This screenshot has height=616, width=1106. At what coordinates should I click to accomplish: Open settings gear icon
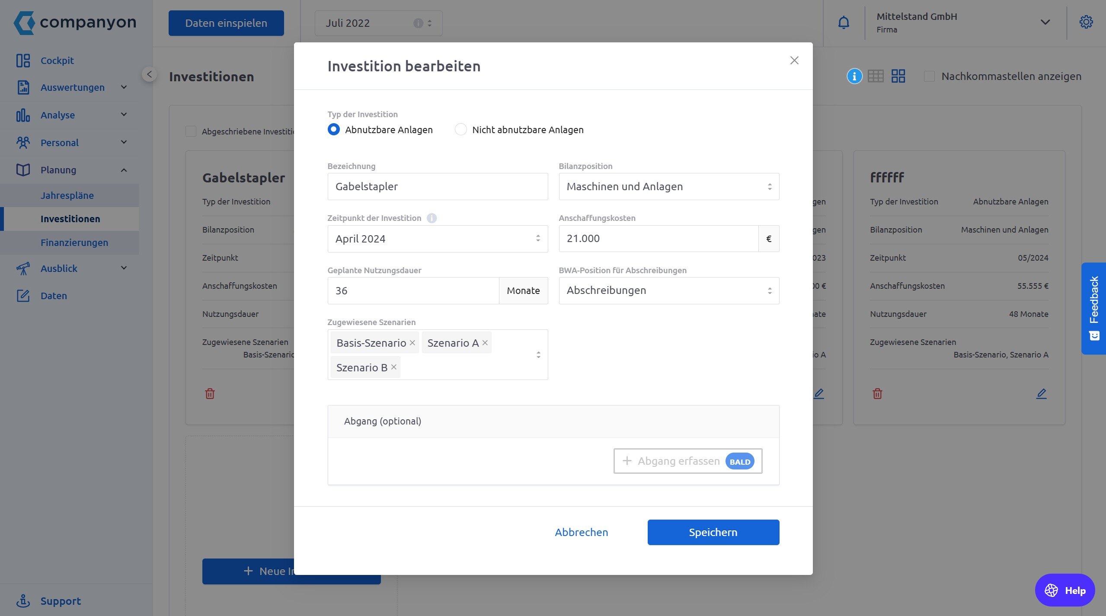(x=1086, y=22)
